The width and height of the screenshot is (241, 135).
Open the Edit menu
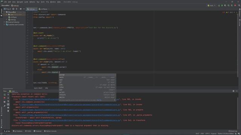9,2
